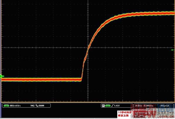The height and width of the screenshot is (119, 175).
Task: Click the 6.25GS/s sample rate readout
Action: click(148, 106)
